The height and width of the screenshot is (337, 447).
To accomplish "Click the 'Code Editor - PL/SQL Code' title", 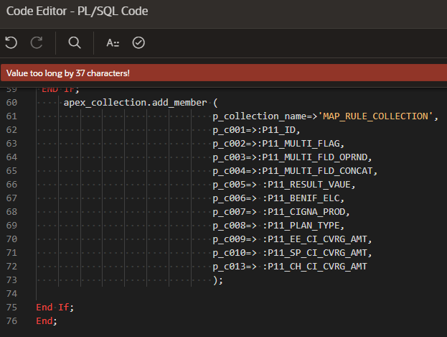I will 77,11.
